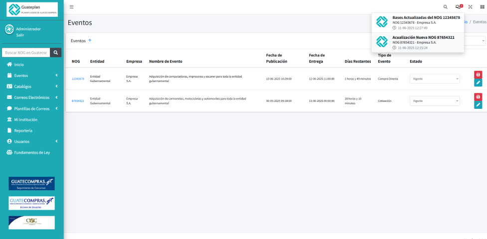Click the sidebar NOG search magnifier button

(57, 52)
